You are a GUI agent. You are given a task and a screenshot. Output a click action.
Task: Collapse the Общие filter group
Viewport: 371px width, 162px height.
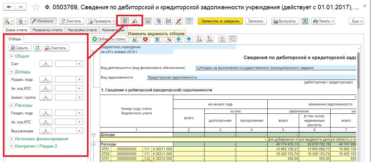click(11, 56)
